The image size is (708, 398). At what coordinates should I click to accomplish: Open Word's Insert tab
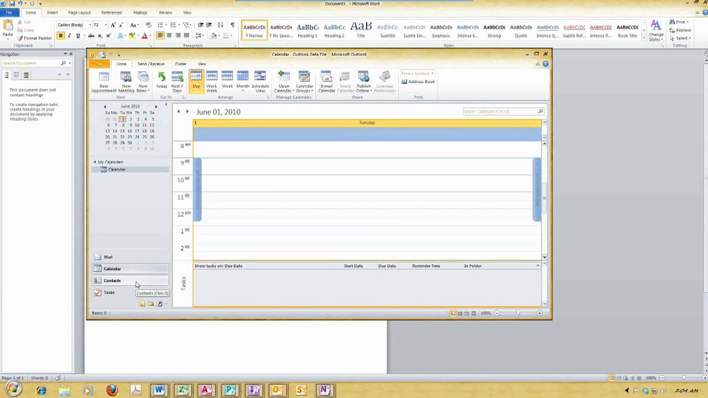coord(52,13)
